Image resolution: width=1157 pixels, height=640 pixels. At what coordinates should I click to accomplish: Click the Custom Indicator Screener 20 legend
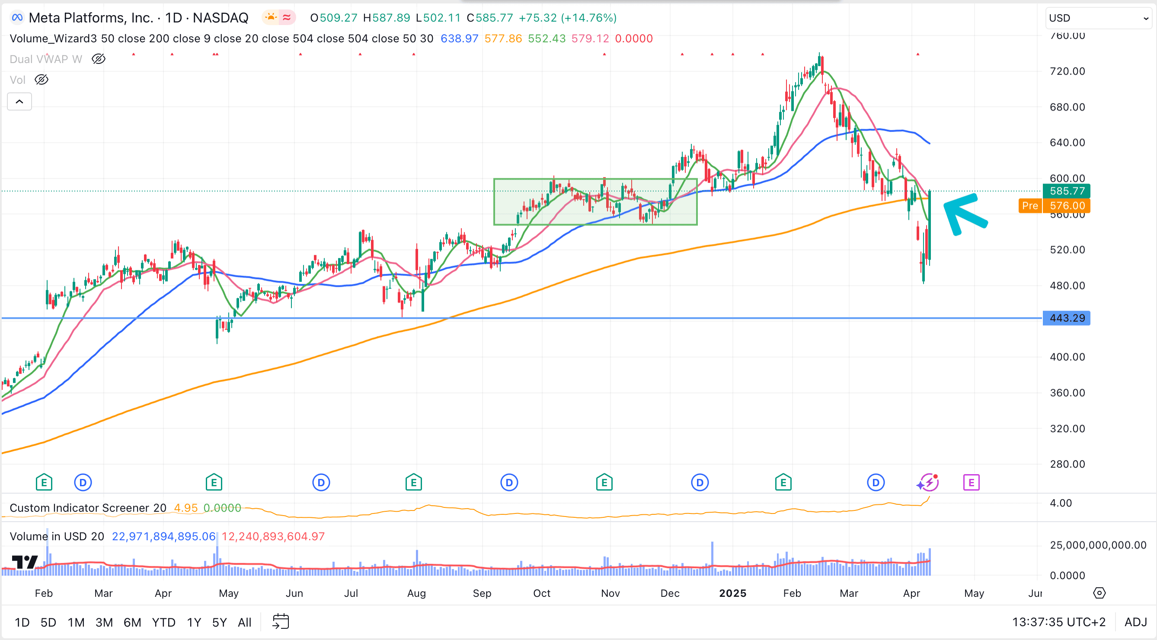[88, 508]
